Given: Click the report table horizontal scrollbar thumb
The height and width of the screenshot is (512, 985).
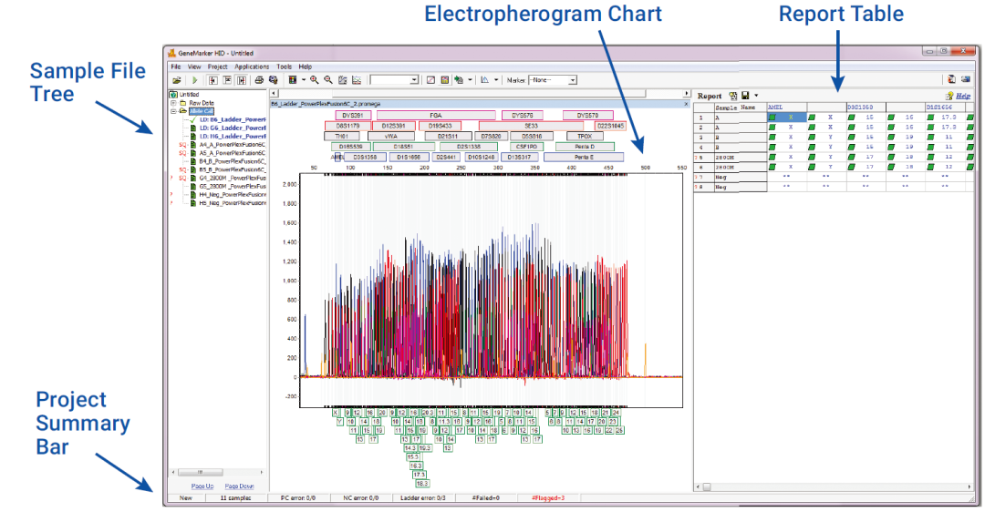Looking at the screenshot, I should pos(707,486).
